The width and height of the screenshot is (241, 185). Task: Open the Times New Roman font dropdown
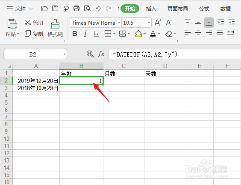click(x=119, y=23)
